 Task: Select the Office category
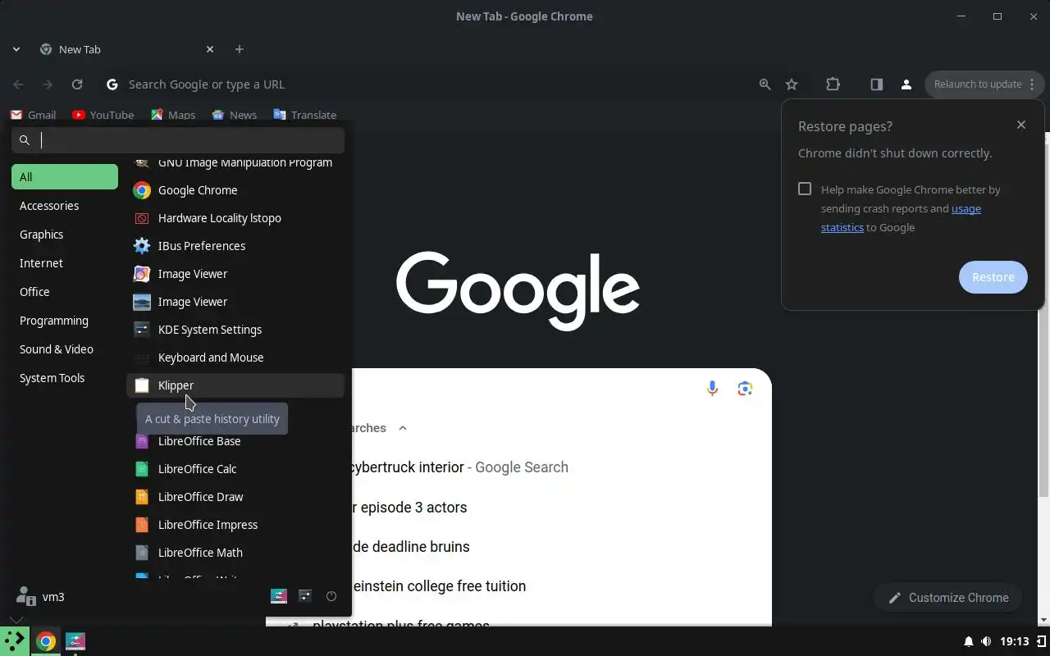click(65, 292)
